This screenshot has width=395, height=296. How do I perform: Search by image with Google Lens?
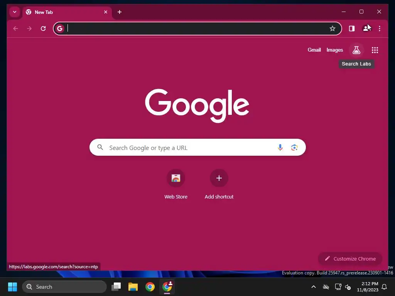click(x=294, y=147)
